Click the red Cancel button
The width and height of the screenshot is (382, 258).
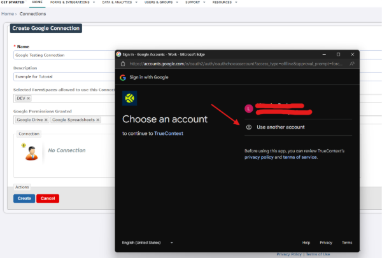click(48, 199)
